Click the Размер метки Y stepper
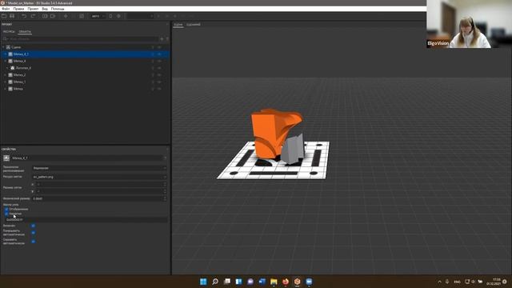 tap(165, 191)
